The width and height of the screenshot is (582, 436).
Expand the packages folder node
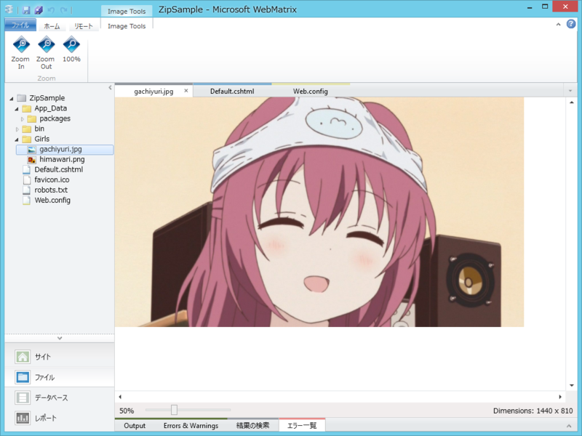(x=23, y=119)
